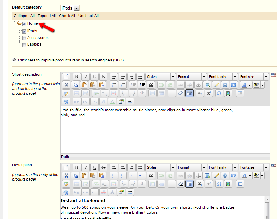Screen dimensions: 277x219
Task: Open Format dropdown in Short description editor
Action: [192, 77]
